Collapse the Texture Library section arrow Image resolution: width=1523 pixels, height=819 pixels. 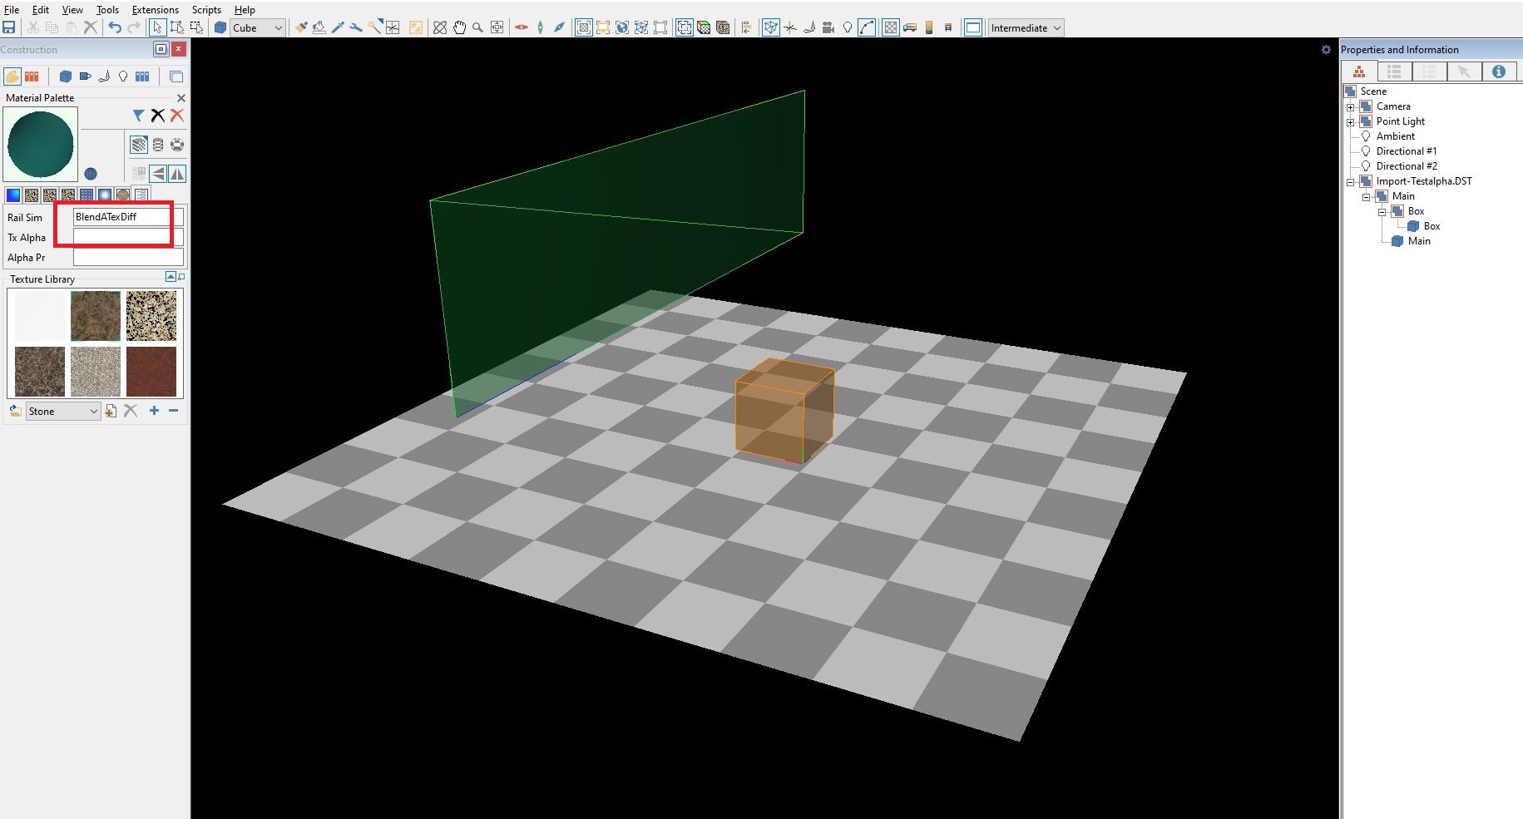coord(171,277)
